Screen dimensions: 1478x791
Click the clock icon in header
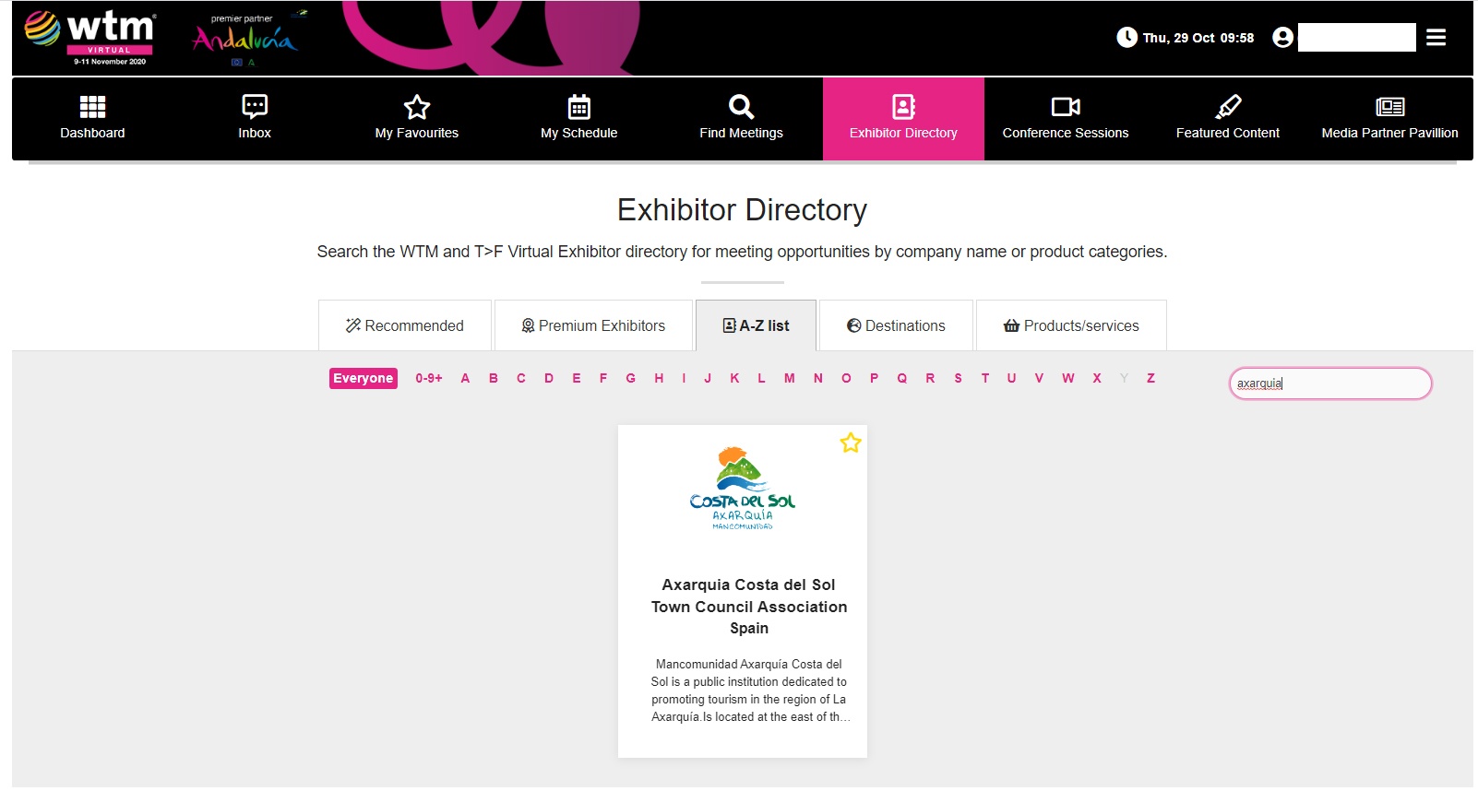tap(1126, 37)
